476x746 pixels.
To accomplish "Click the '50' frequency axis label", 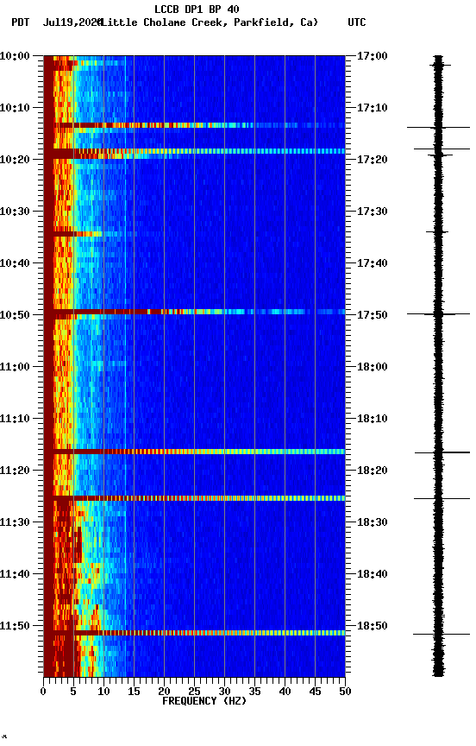I will click(x=345, y=692).
